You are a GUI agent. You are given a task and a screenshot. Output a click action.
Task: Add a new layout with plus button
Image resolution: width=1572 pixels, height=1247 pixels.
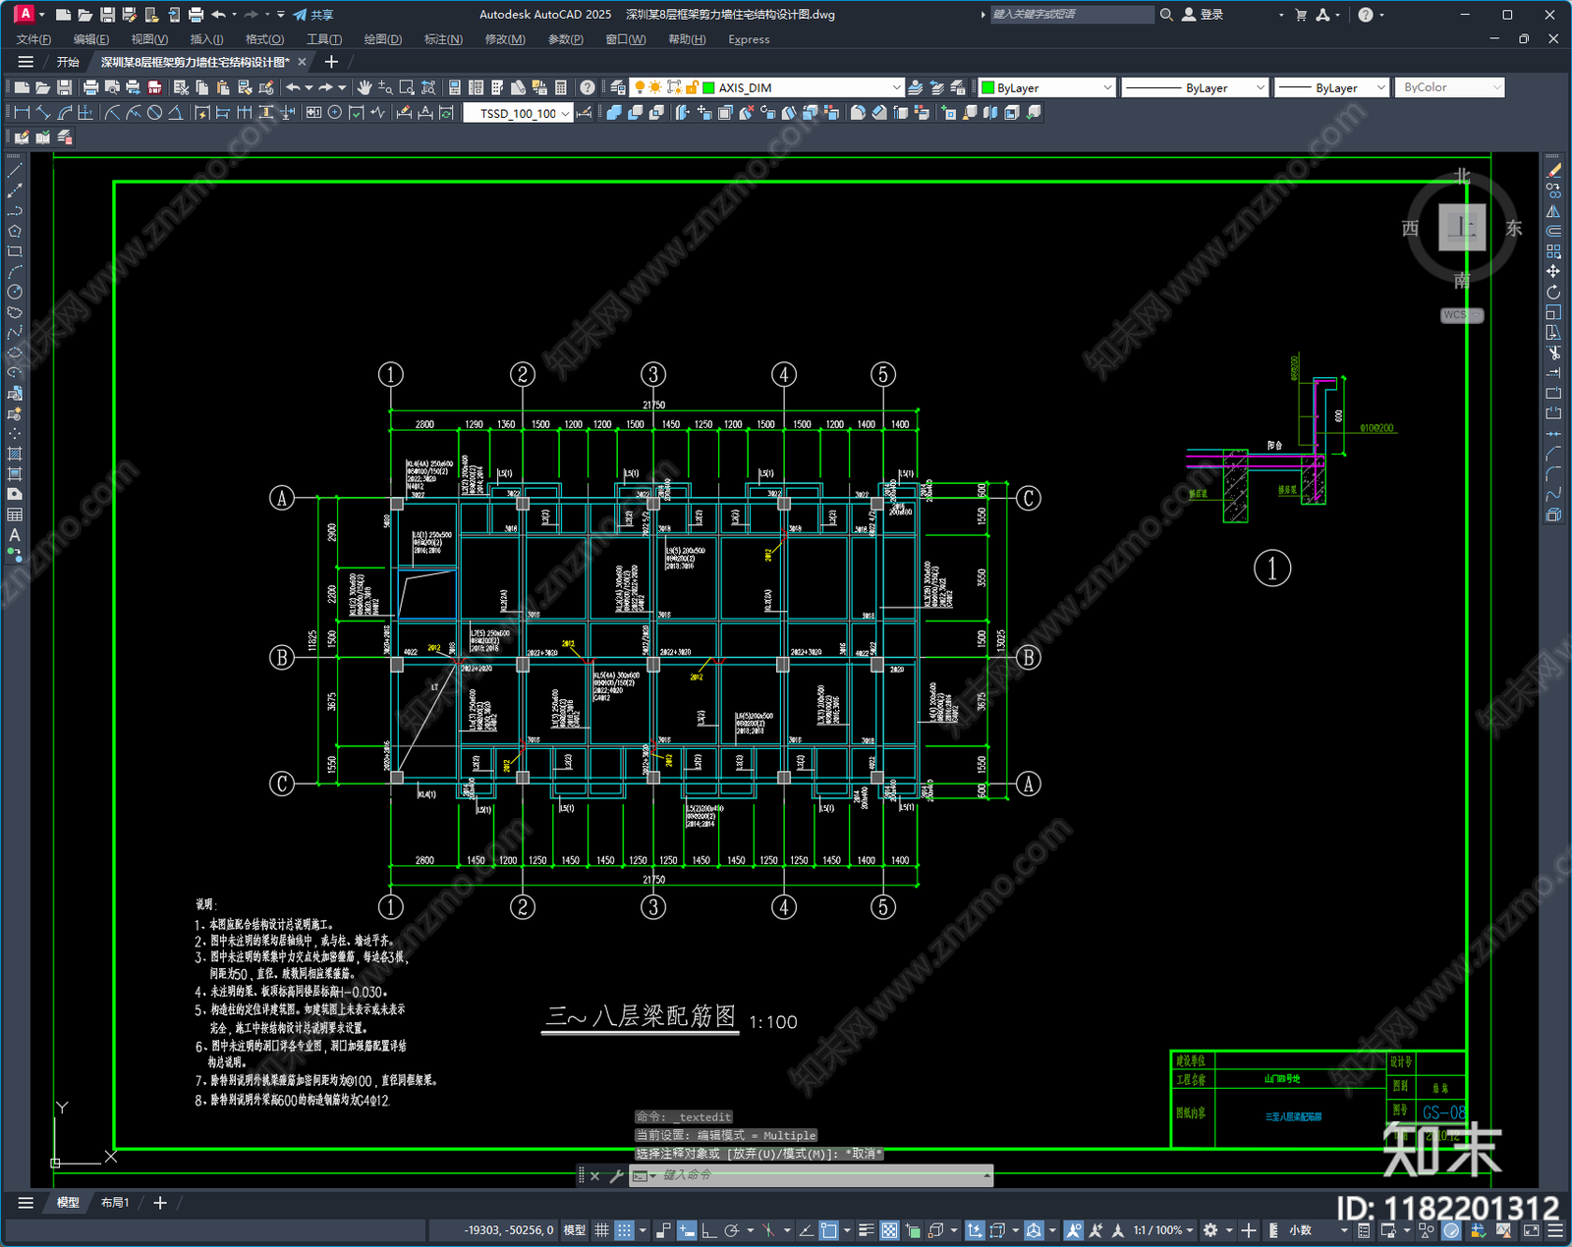(x=160, y=1203)
